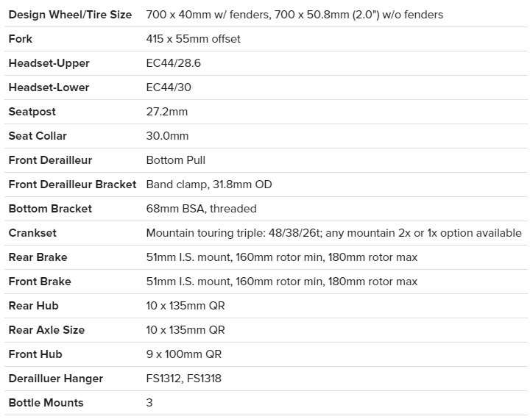
Task: Select the Fork value 415 x 55mm offset
Action: (x=193, y=39)
